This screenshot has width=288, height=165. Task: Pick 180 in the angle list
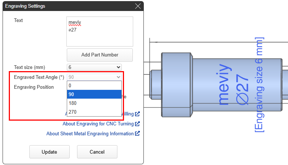(x=94, y=103)
